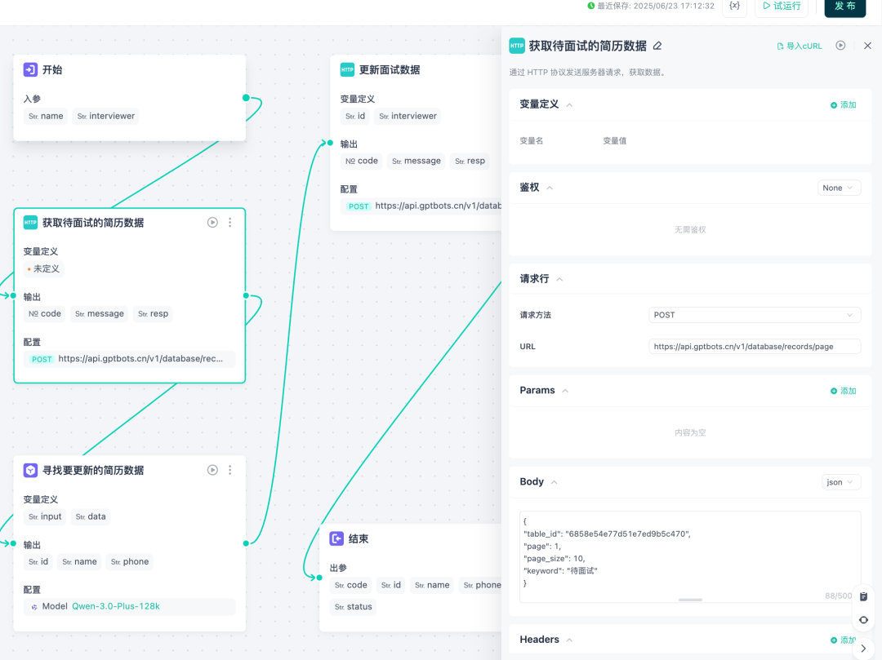Click output connector of 寻找要更新的简历数据 node
The width and height of the screenshot is (882, 660).
246,543
